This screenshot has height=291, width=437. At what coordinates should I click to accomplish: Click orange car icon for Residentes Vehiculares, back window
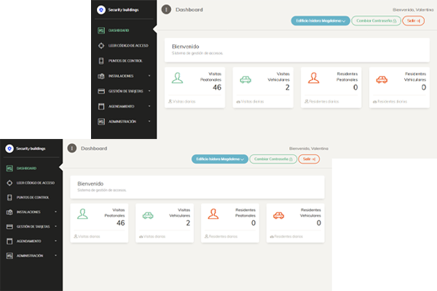point(382,79)
